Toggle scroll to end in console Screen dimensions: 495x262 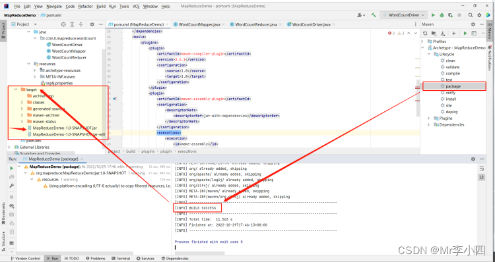pyautogui.click(x=481, y=177)
